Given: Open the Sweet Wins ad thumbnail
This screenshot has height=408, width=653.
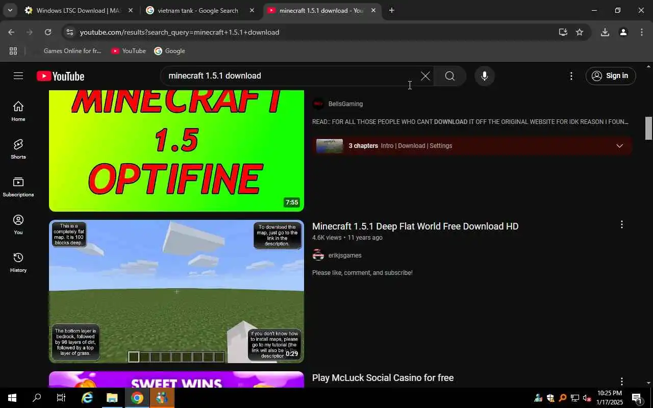Looking at the screenshot, I should click(177, 379).
